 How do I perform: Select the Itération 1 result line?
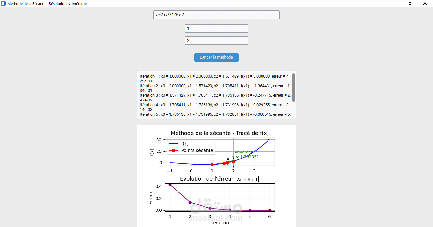click(215, 79)
